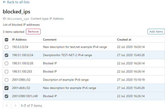Deselect the lowercase 2001:db8::/32 row

pyautogui.click(x=7, y=88)
